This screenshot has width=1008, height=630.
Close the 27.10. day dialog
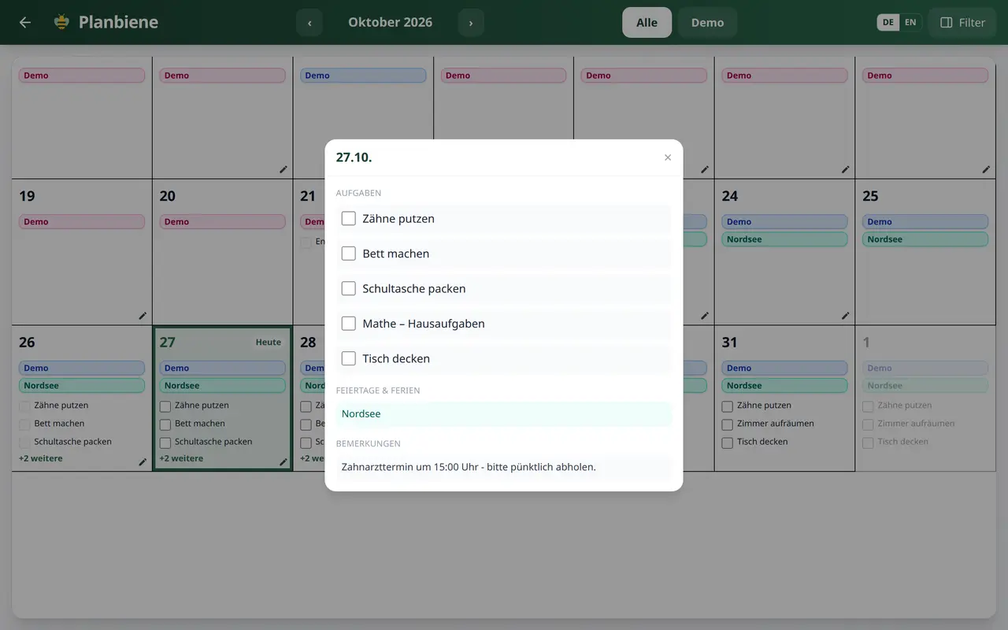click(x=668, y=157)
